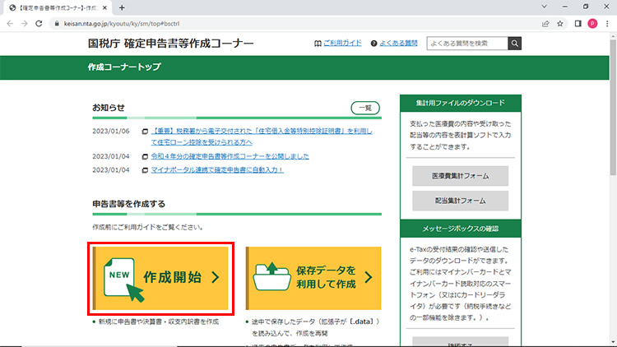Open the 一覧 news list button
The image size is (617, 347).
pyautogui.click(x=365, y=108)
